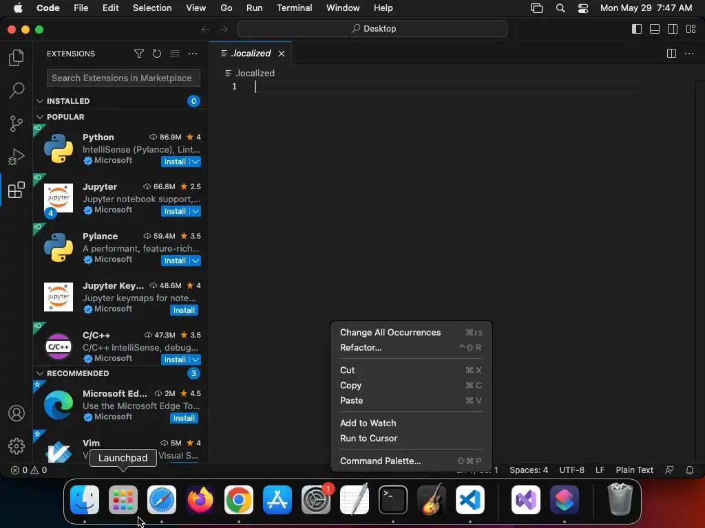The width and height of the screenshot is (705, 528).
Task: Open Safari from the dock
Action: coord(162,500)
